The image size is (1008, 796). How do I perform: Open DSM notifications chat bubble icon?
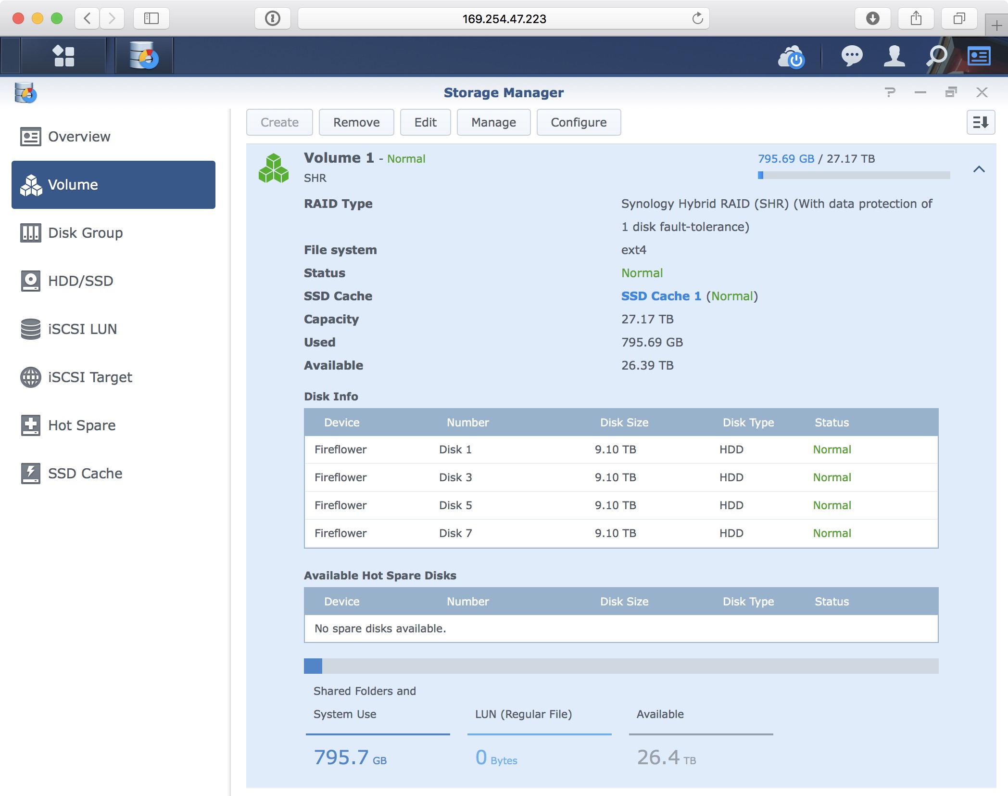click(x=851, y=56)
